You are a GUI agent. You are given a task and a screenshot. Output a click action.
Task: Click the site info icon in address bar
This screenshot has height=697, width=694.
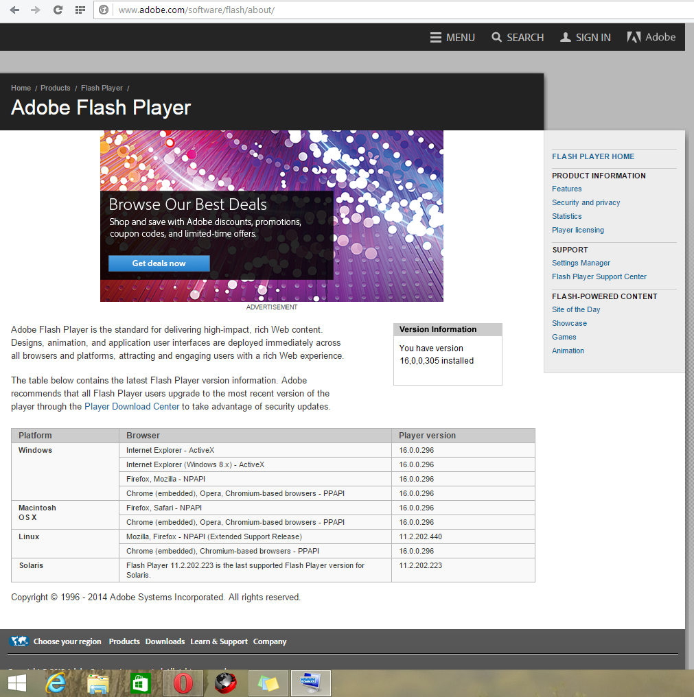tap(104, 10)
